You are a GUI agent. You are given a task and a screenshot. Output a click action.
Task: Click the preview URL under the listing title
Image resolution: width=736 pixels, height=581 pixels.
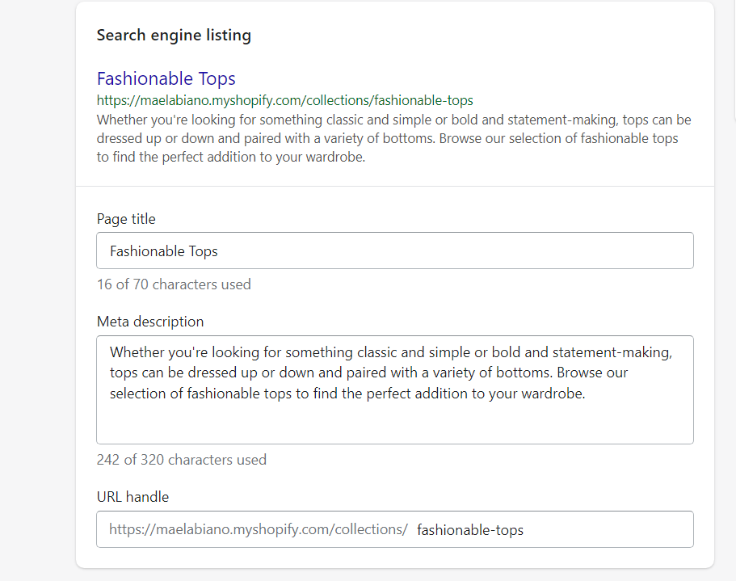coord(284,100)
